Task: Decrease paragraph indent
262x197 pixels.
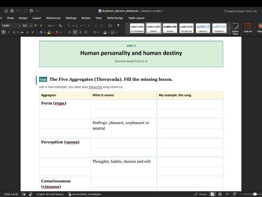Action: coord(96,25)
